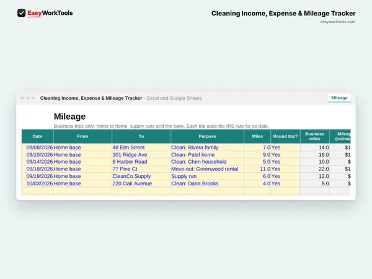
Task: Select the CleanCo Supply destination cell
Action: click(x=141, y=176)
